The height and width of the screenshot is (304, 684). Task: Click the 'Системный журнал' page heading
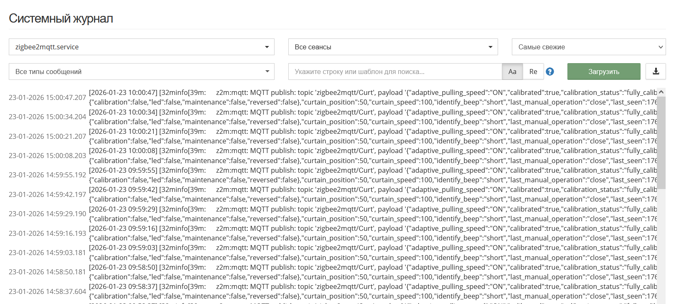61,18
